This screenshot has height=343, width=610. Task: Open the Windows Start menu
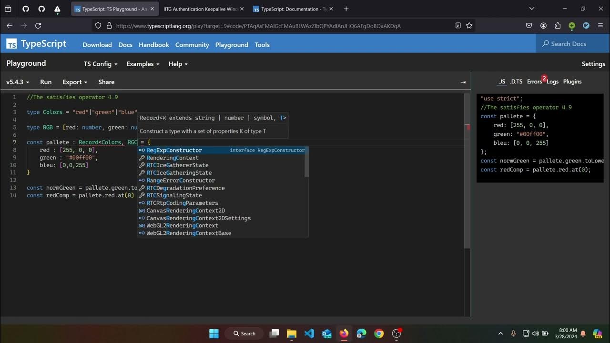(x=214, y=333)
